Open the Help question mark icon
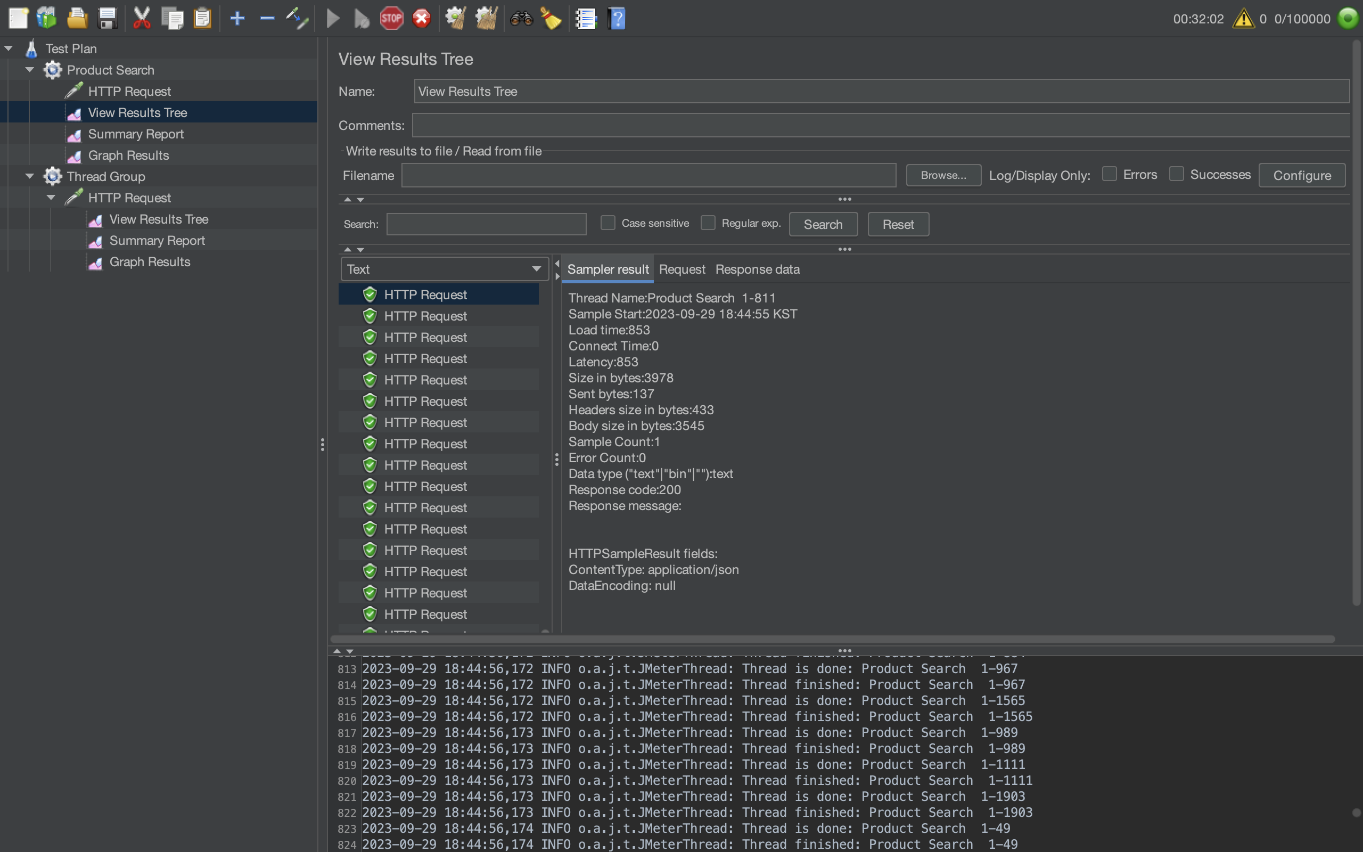 [617, 19]
